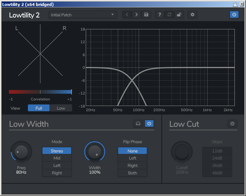
Task: Open settings with the gear icon
Action: pos(192,15)
